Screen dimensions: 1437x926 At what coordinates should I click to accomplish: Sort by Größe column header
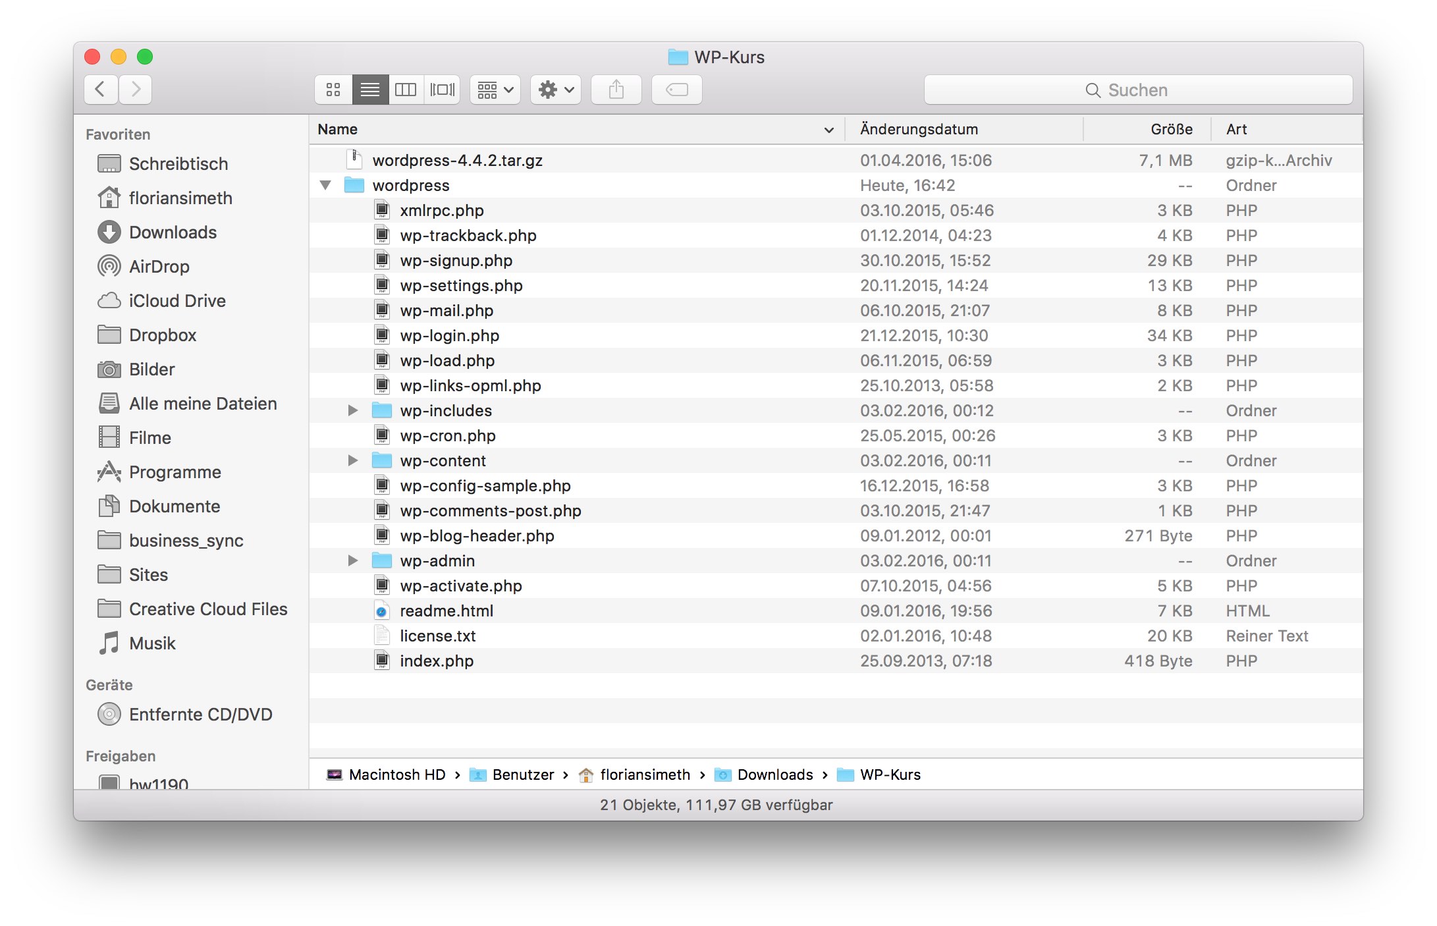click(x=1171, y=130)
